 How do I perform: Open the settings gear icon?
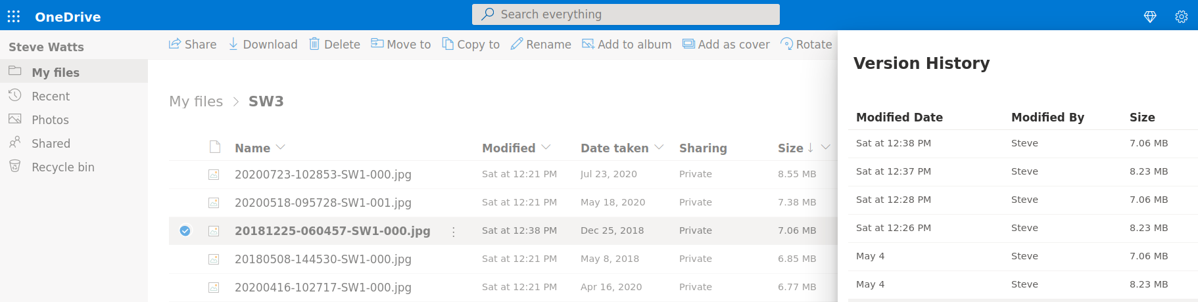(1181, 16)
